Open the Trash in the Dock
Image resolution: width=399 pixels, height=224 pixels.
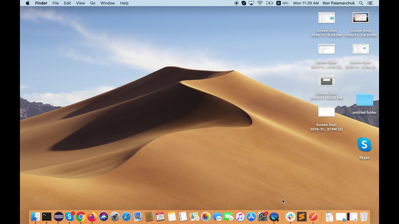[363, 217]
